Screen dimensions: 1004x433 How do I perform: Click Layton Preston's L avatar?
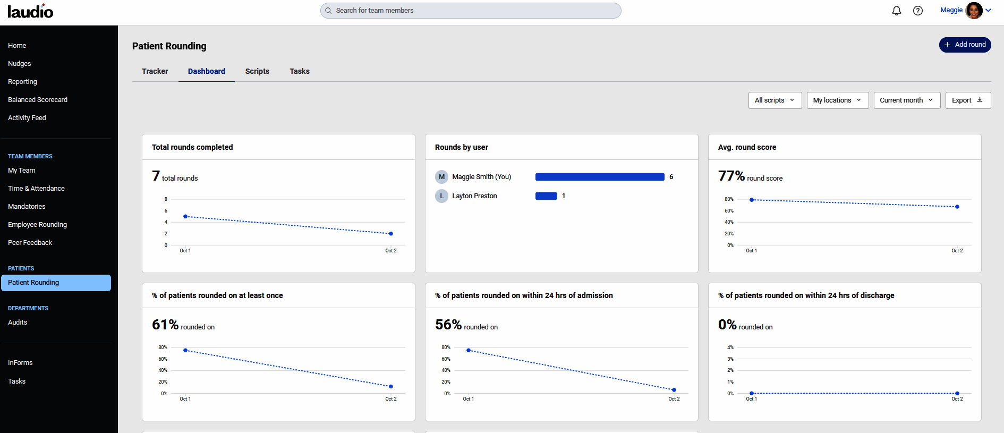point(441,196)
